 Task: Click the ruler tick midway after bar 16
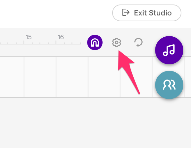click(x=72, y=43)
